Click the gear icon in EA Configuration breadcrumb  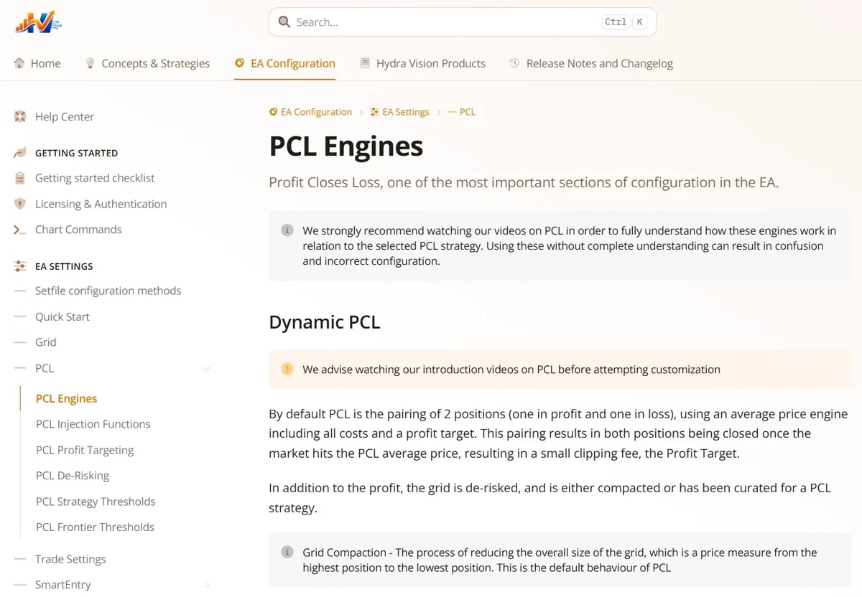click(x=273, y=112)
